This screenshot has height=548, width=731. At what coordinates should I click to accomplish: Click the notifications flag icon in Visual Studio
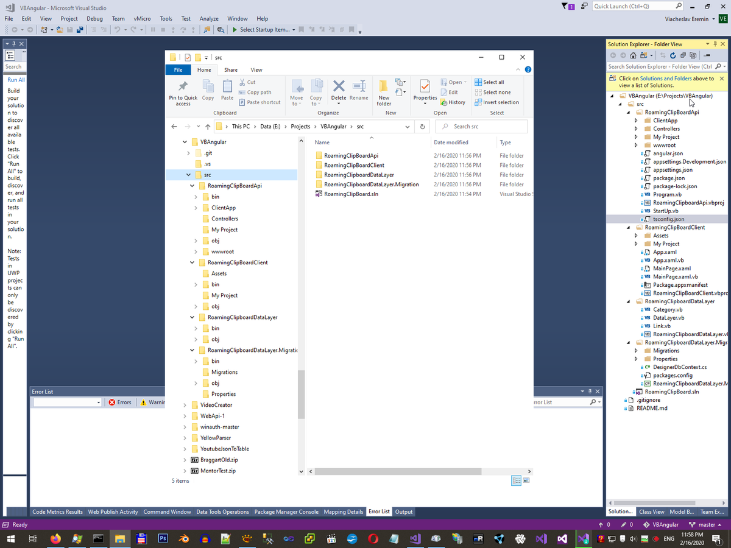pyautogui.click(x=567, y=6)
